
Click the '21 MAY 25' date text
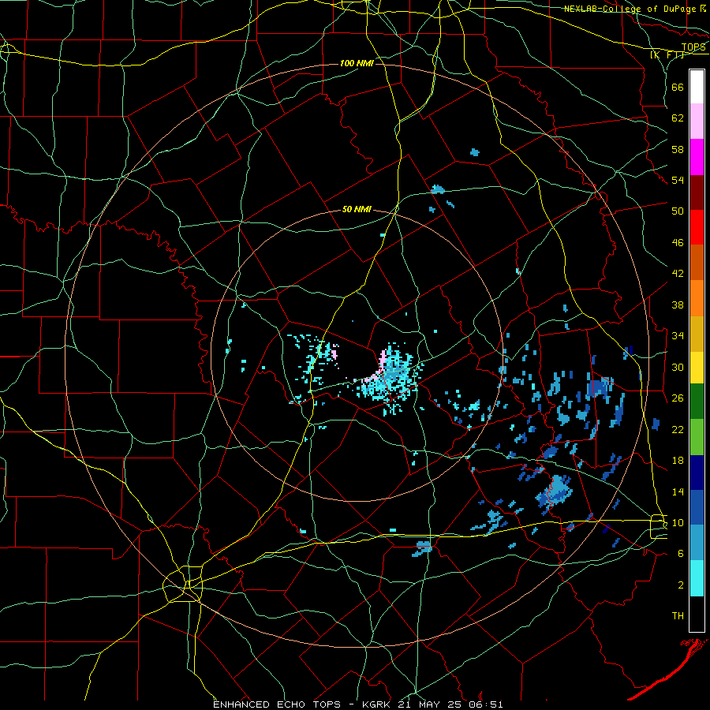point(432,704)
